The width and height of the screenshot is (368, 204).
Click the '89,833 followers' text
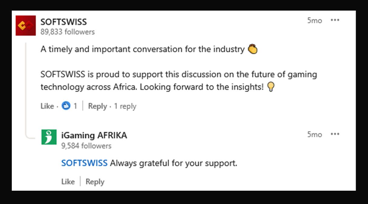pyautogui.click(x=67, y=32)
